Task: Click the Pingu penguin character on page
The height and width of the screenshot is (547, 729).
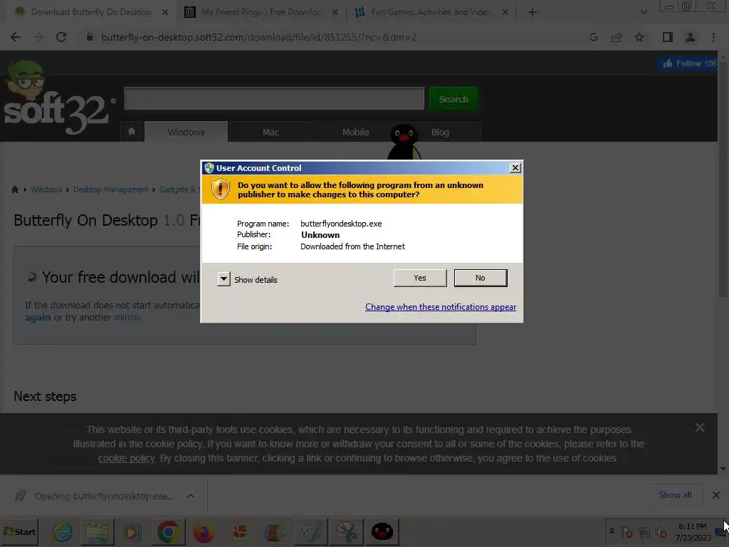Action: click(x=404, y=142)
